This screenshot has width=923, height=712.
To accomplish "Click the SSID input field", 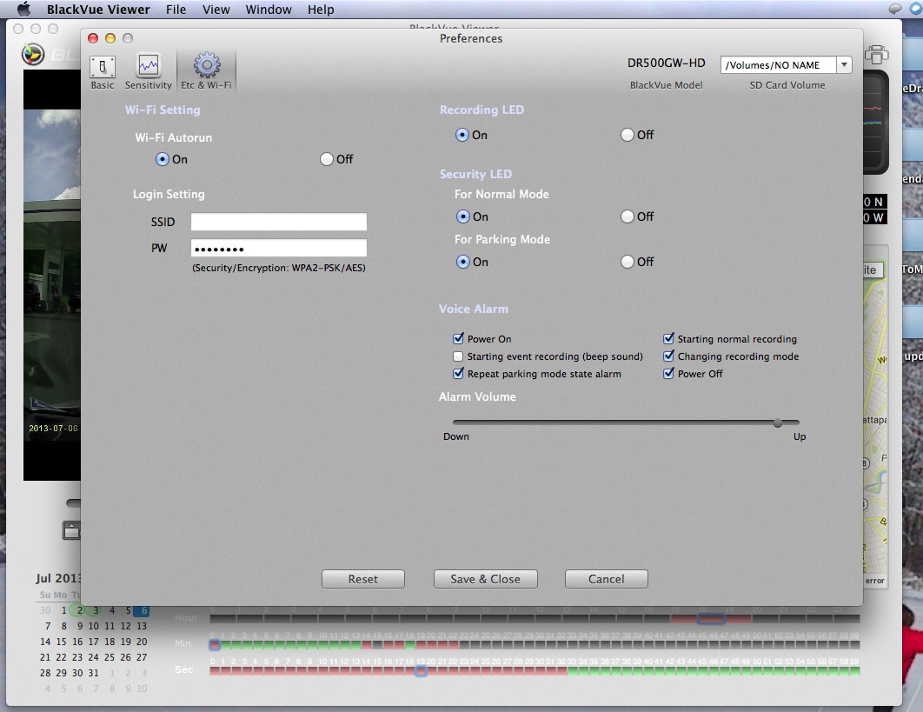I will click(x=278, y=222).
